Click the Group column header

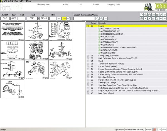(x=93, y=23)
